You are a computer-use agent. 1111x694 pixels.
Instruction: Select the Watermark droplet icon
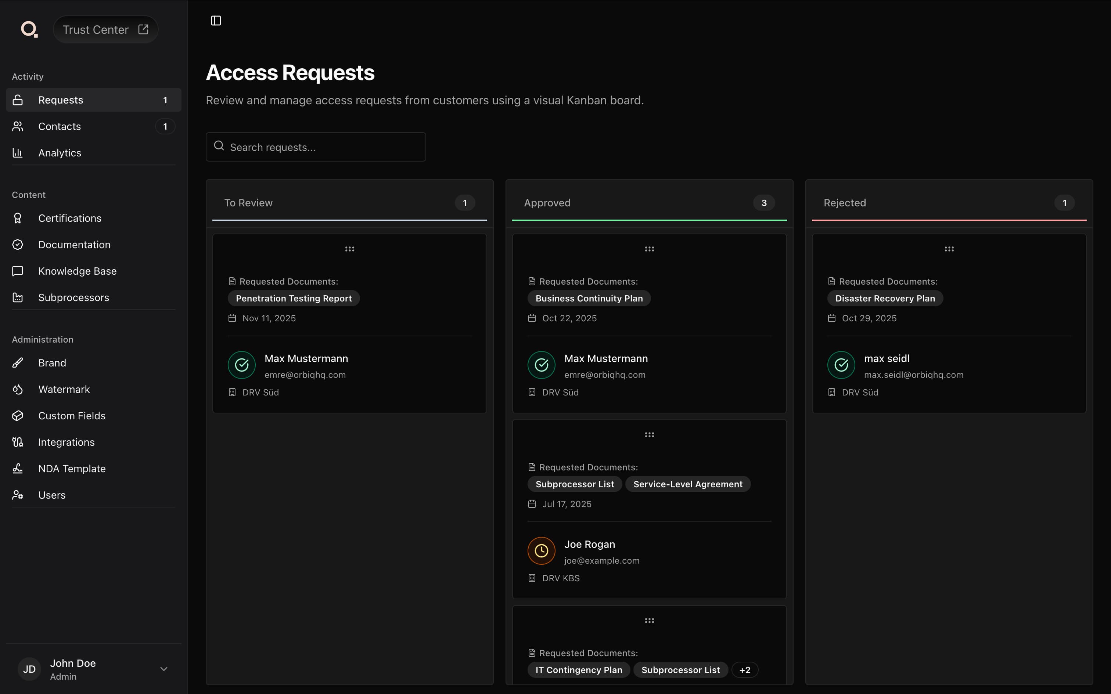(x=17, y=390)
